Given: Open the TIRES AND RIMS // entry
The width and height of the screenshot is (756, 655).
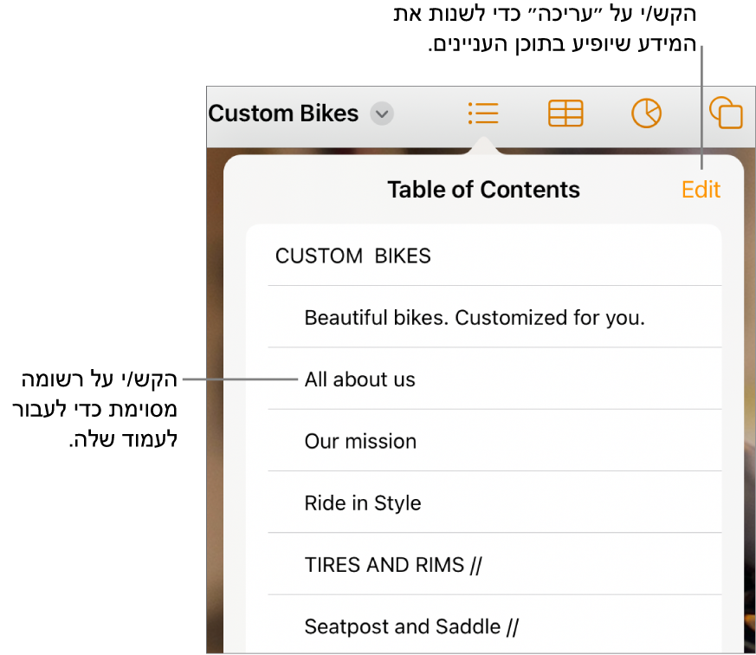Looking at the screenshot, I should point(392,564).
